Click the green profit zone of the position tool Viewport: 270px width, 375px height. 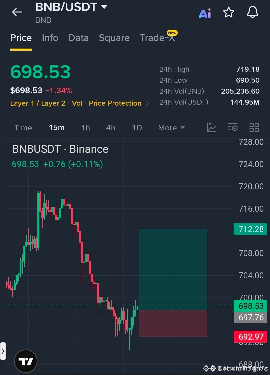pyautogui.click(x=173, y=269)
